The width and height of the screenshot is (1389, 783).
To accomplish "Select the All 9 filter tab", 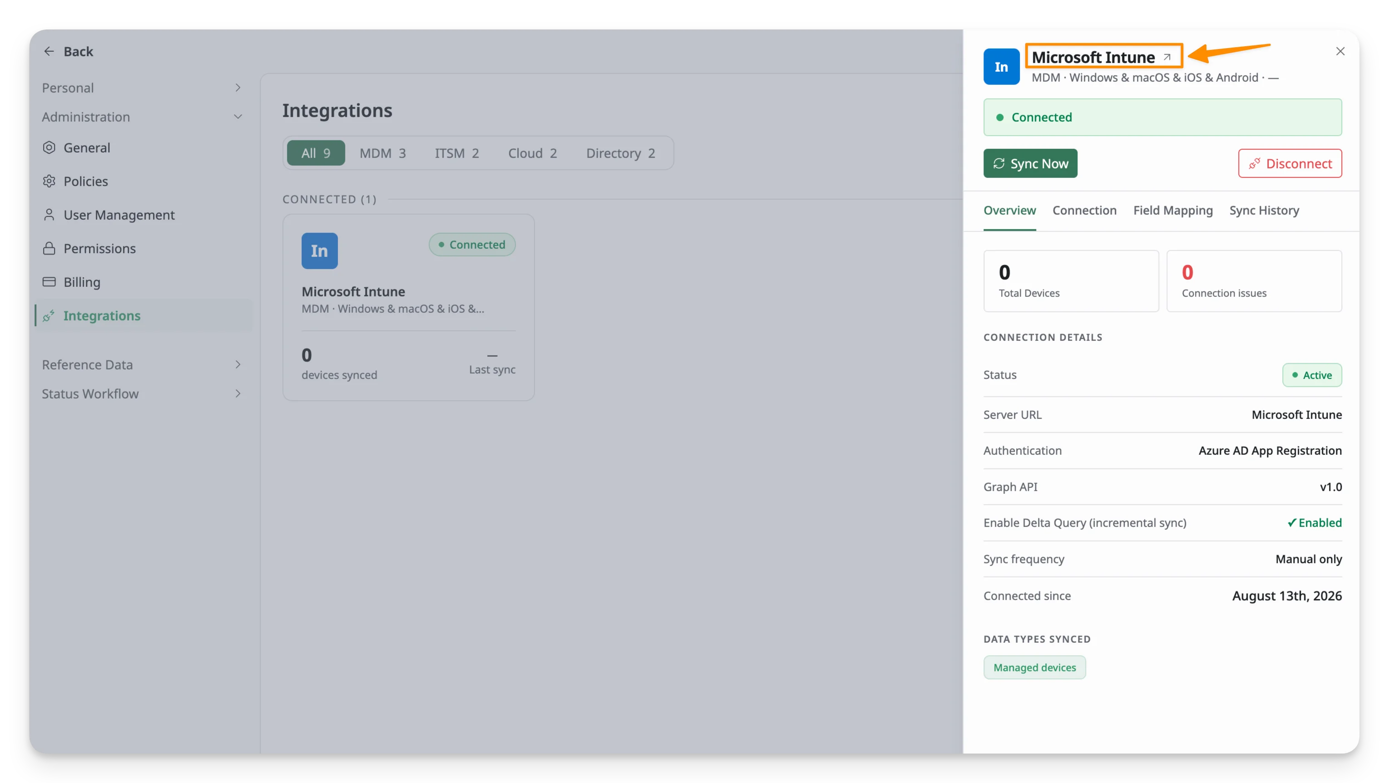I will click(316, 153).
